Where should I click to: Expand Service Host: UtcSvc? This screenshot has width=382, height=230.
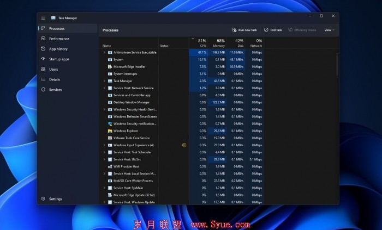pyautogui.click(x=104, y=159)
